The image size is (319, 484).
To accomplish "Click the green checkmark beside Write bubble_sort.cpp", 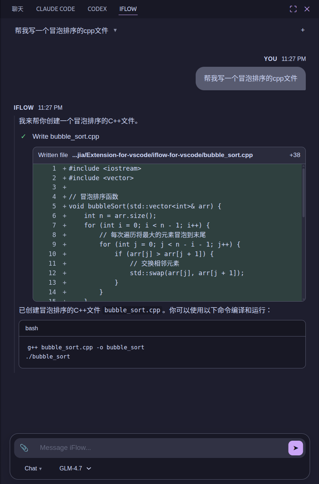I will (x=23, y=137).
